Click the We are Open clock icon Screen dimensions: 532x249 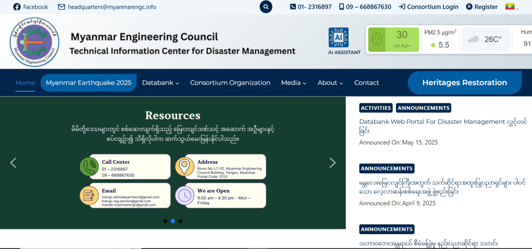(x=184, y=196)
